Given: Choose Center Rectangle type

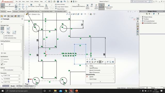Looking at the screenshot, I should click(x=8, y=28).
